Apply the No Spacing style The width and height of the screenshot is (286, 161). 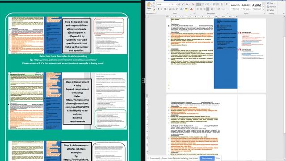pos(246,7)
